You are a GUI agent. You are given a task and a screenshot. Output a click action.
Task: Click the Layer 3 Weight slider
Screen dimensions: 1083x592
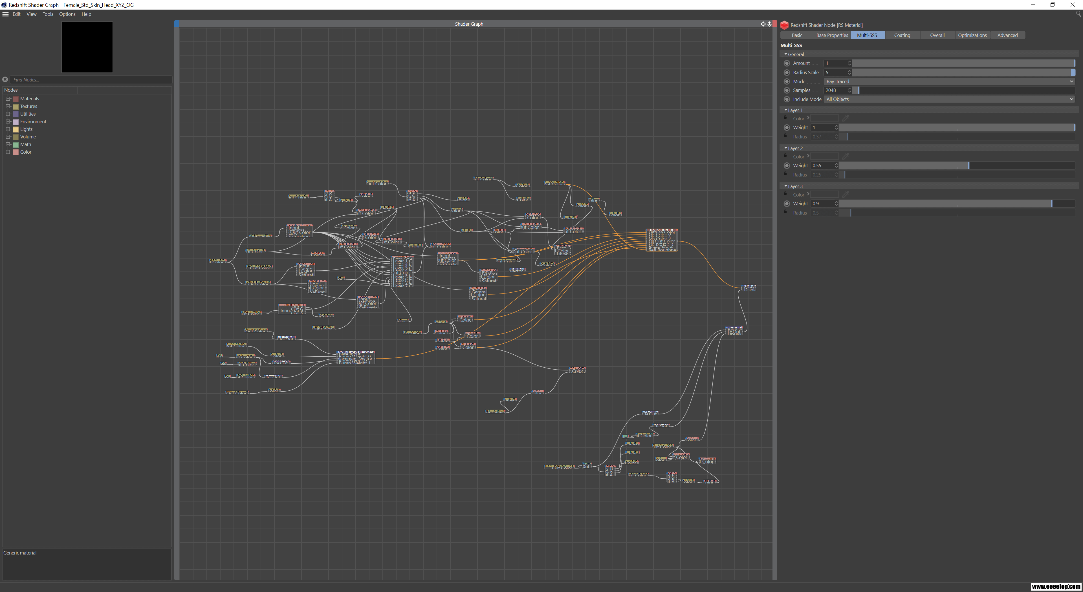957,204
